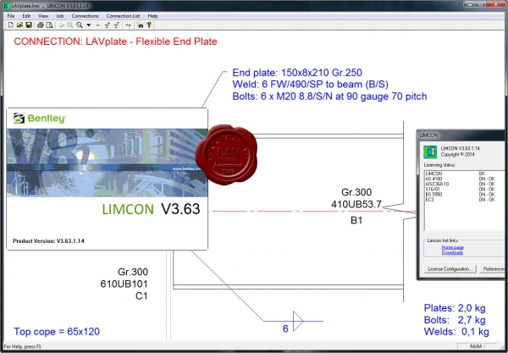Screen dimensions: 508x353
Task: Click the green LIMCON logo in About dialog
Action: click(430, 152)
